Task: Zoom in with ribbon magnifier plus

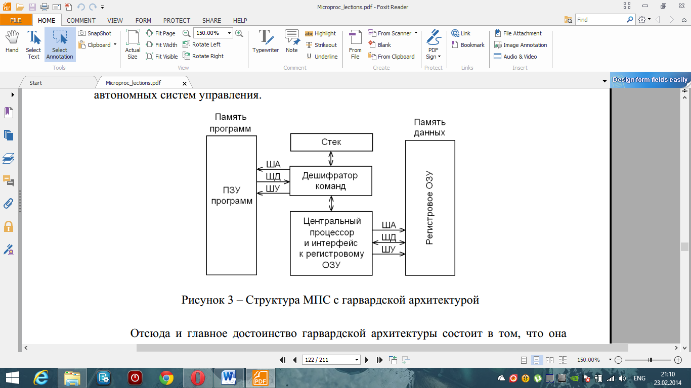Action: tap(239, 33)
